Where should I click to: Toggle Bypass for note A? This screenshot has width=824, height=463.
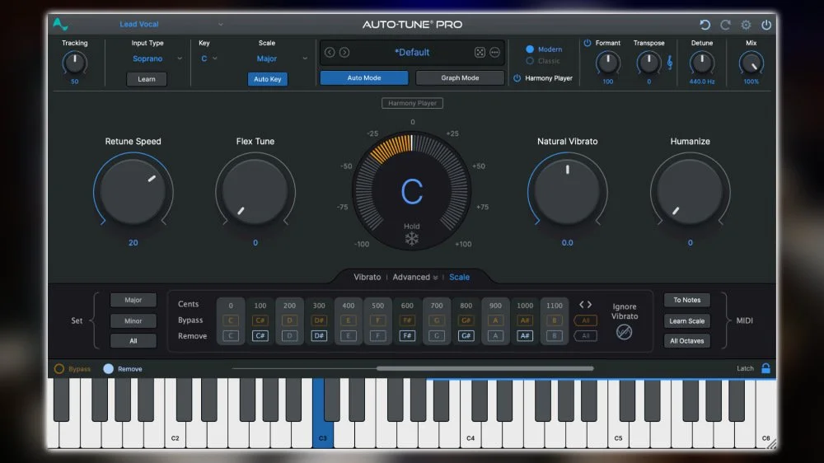click(x=495, y=320)
